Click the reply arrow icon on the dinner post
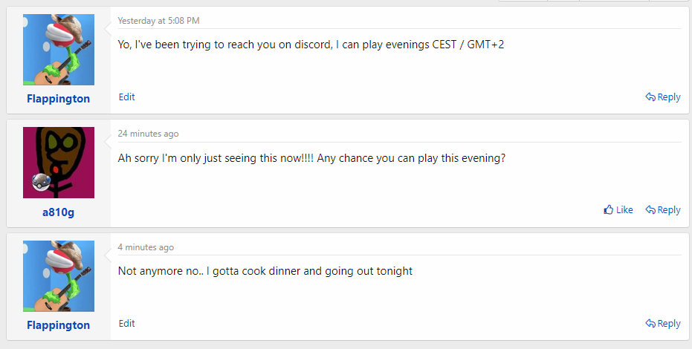 (x=650, y=324)
